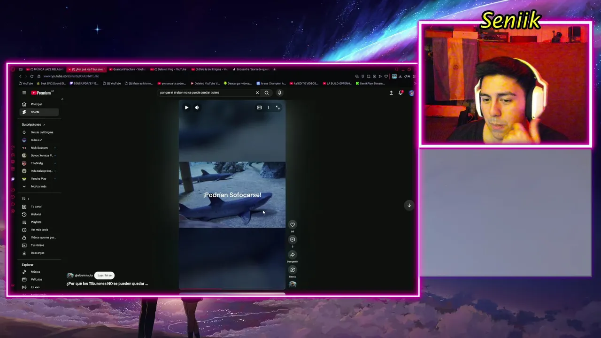Viewport: 601px width, 338px height.
Task: Open the @elcurionauta channel link
Action: 84,276
